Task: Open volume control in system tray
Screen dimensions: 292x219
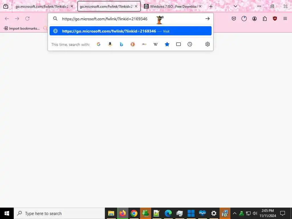Action: [255, 213]
